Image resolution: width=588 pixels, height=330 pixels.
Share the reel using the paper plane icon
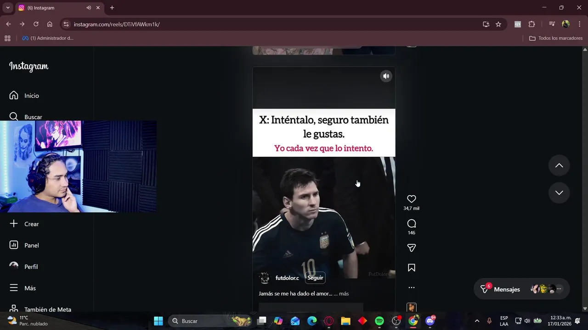[x=412, y=248]
